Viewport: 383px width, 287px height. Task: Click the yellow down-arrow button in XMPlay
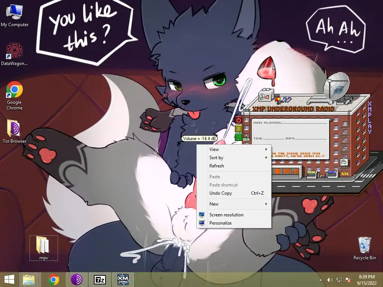pyautogui.click(x=238, y=129)
